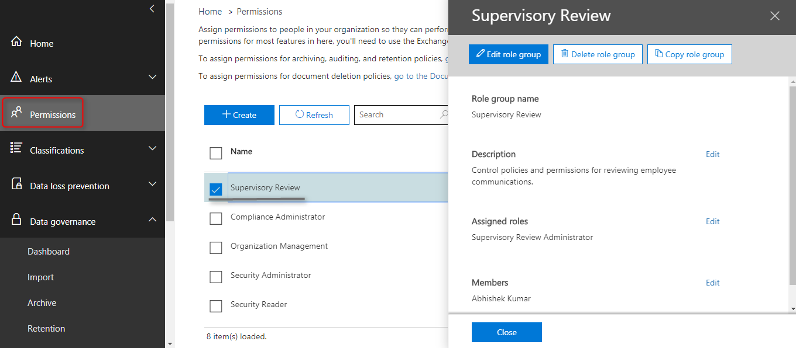The width and height of the screenshot is (796, 348).
Task: Click the '8 item(s) loaded.' status text
Action: [236, 336]
